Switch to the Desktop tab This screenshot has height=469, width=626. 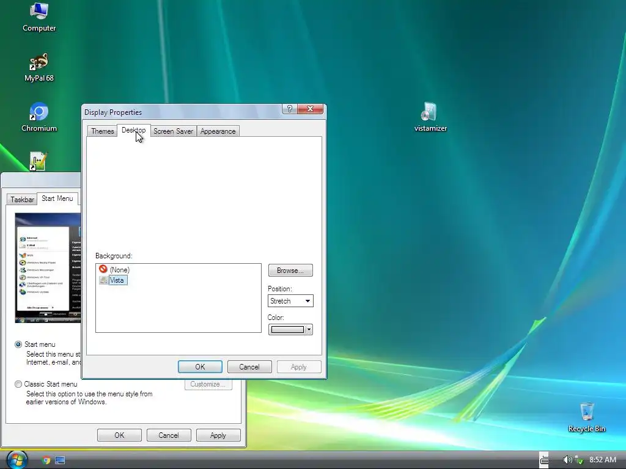[x=133, y=130]
